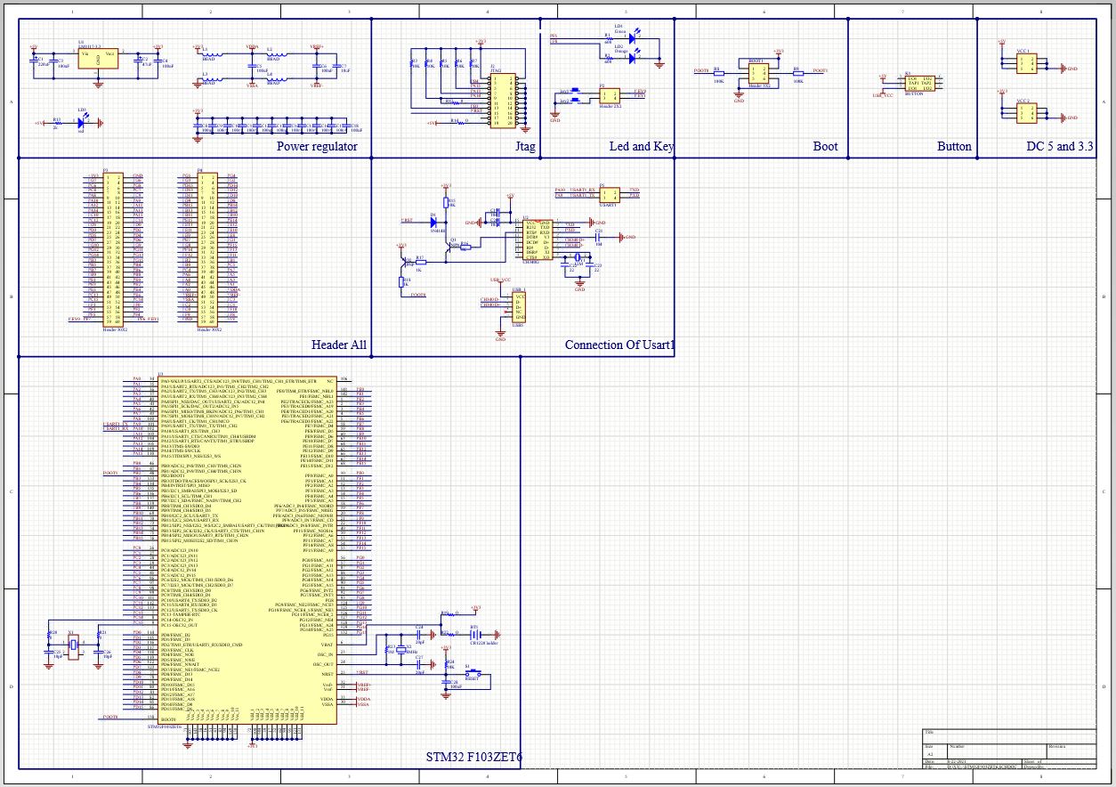Viewport: 1116px width, 787px height.
Task: Click the Jtag section label
Action: (525, 146)
